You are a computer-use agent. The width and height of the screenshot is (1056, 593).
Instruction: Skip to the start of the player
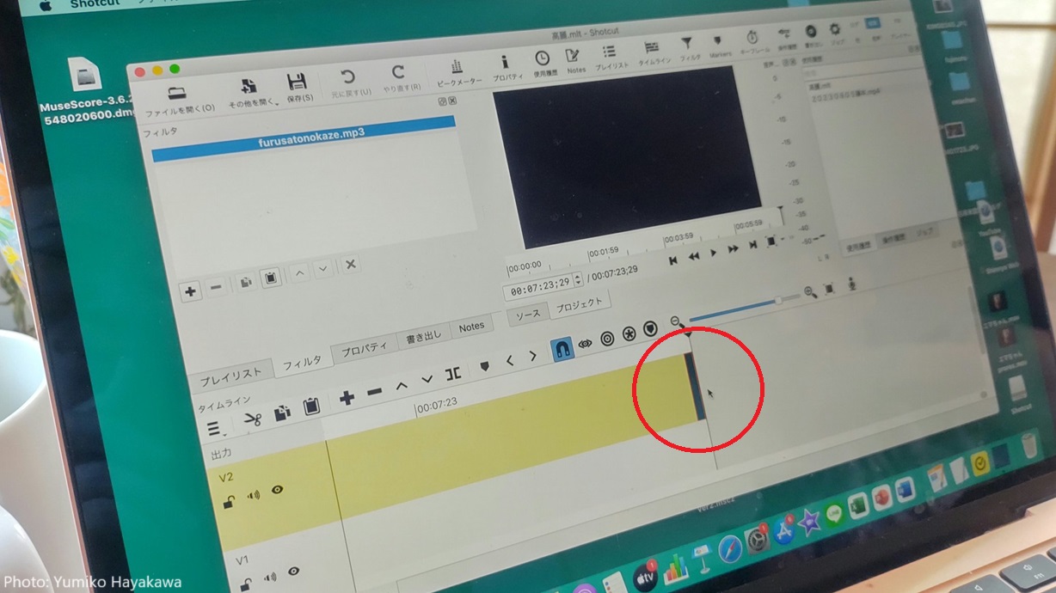[672, 260]
